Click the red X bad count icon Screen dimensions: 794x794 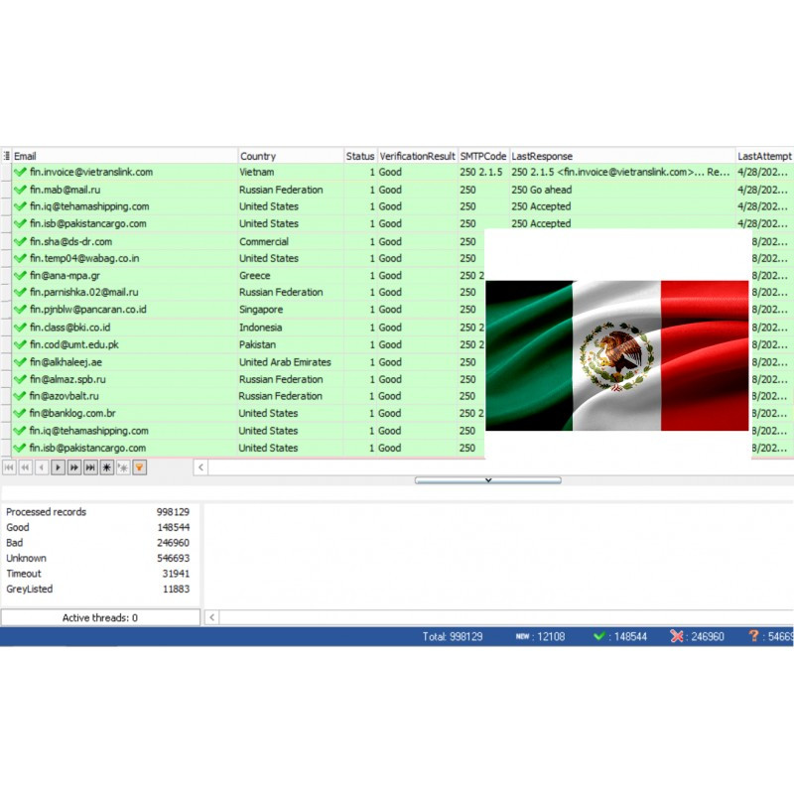pos(677,636)
